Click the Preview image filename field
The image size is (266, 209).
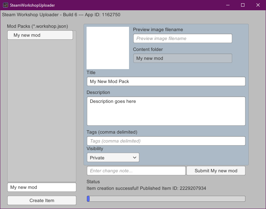182,38
